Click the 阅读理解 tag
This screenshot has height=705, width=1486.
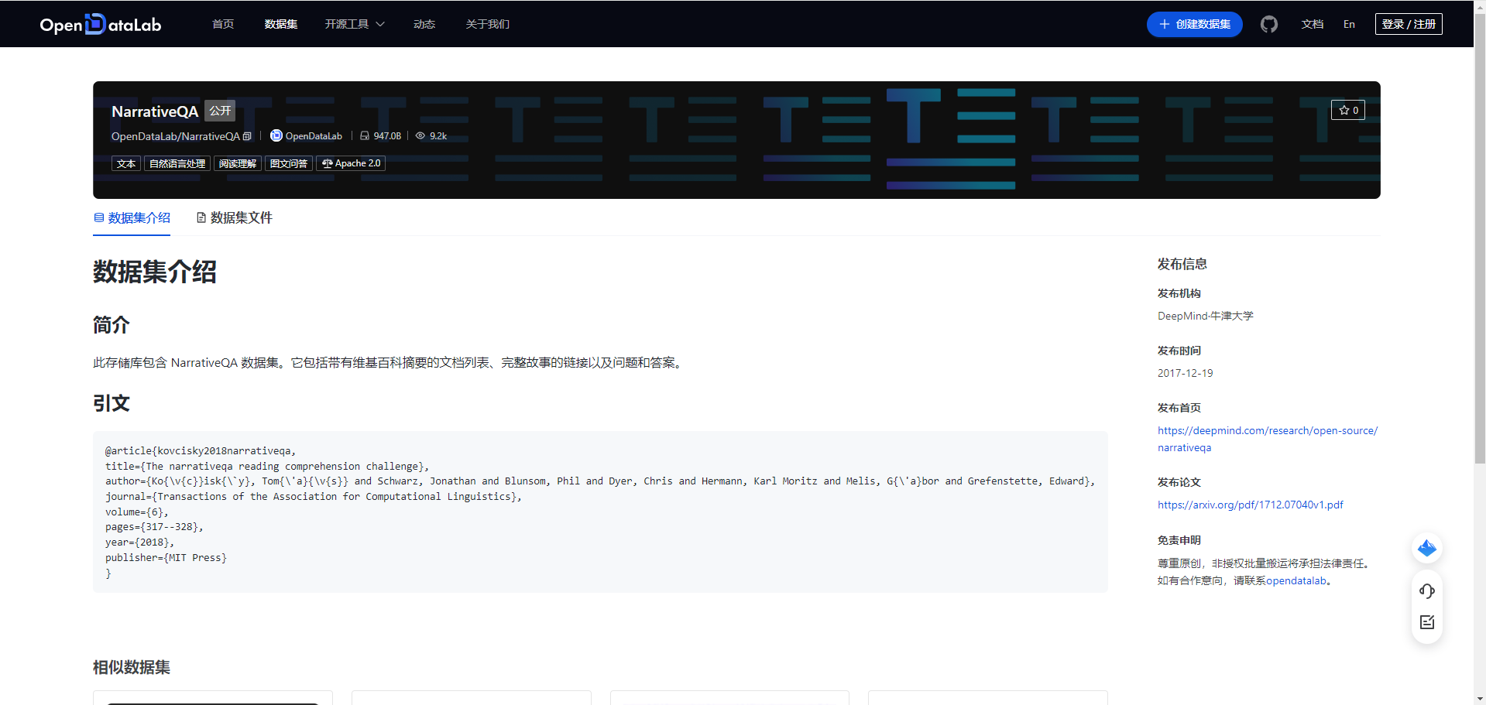[x=237, y=163]
